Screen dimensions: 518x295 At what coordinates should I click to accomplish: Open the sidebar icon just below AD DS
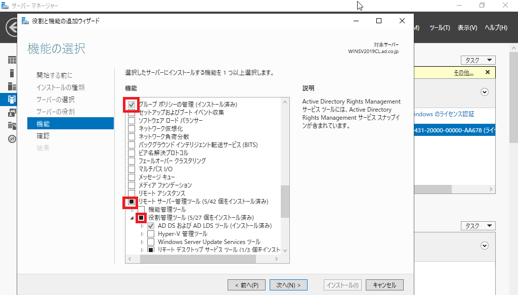pos(12,113)
